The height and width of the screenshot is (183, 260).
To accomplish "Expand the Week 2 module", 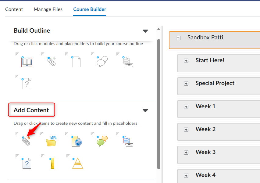I will [x=186, y=130].
